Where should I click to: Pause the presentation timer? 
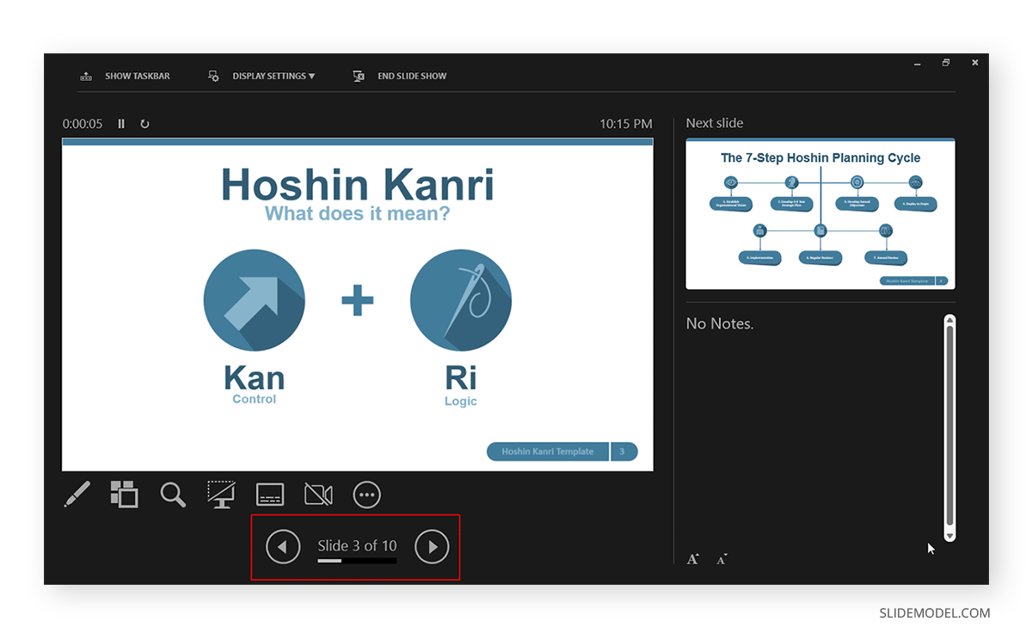pos(121,123)
